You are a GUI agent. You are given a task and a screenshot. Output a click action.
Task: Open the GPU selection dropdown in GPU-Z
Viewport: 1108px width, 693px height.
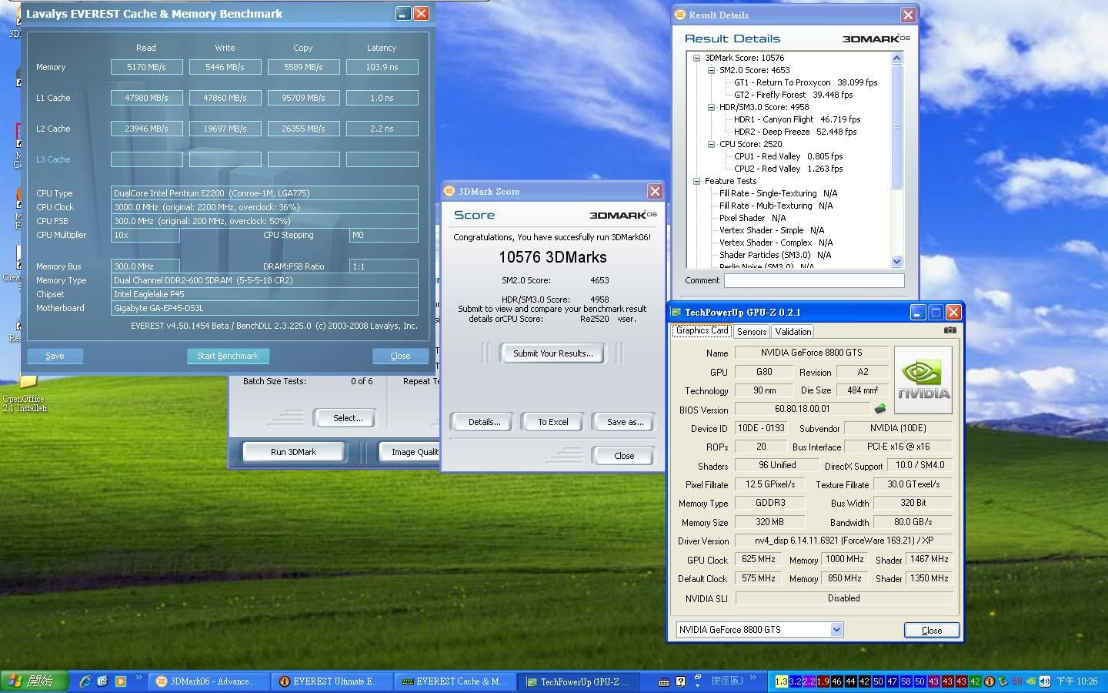(x=836, y=630)
